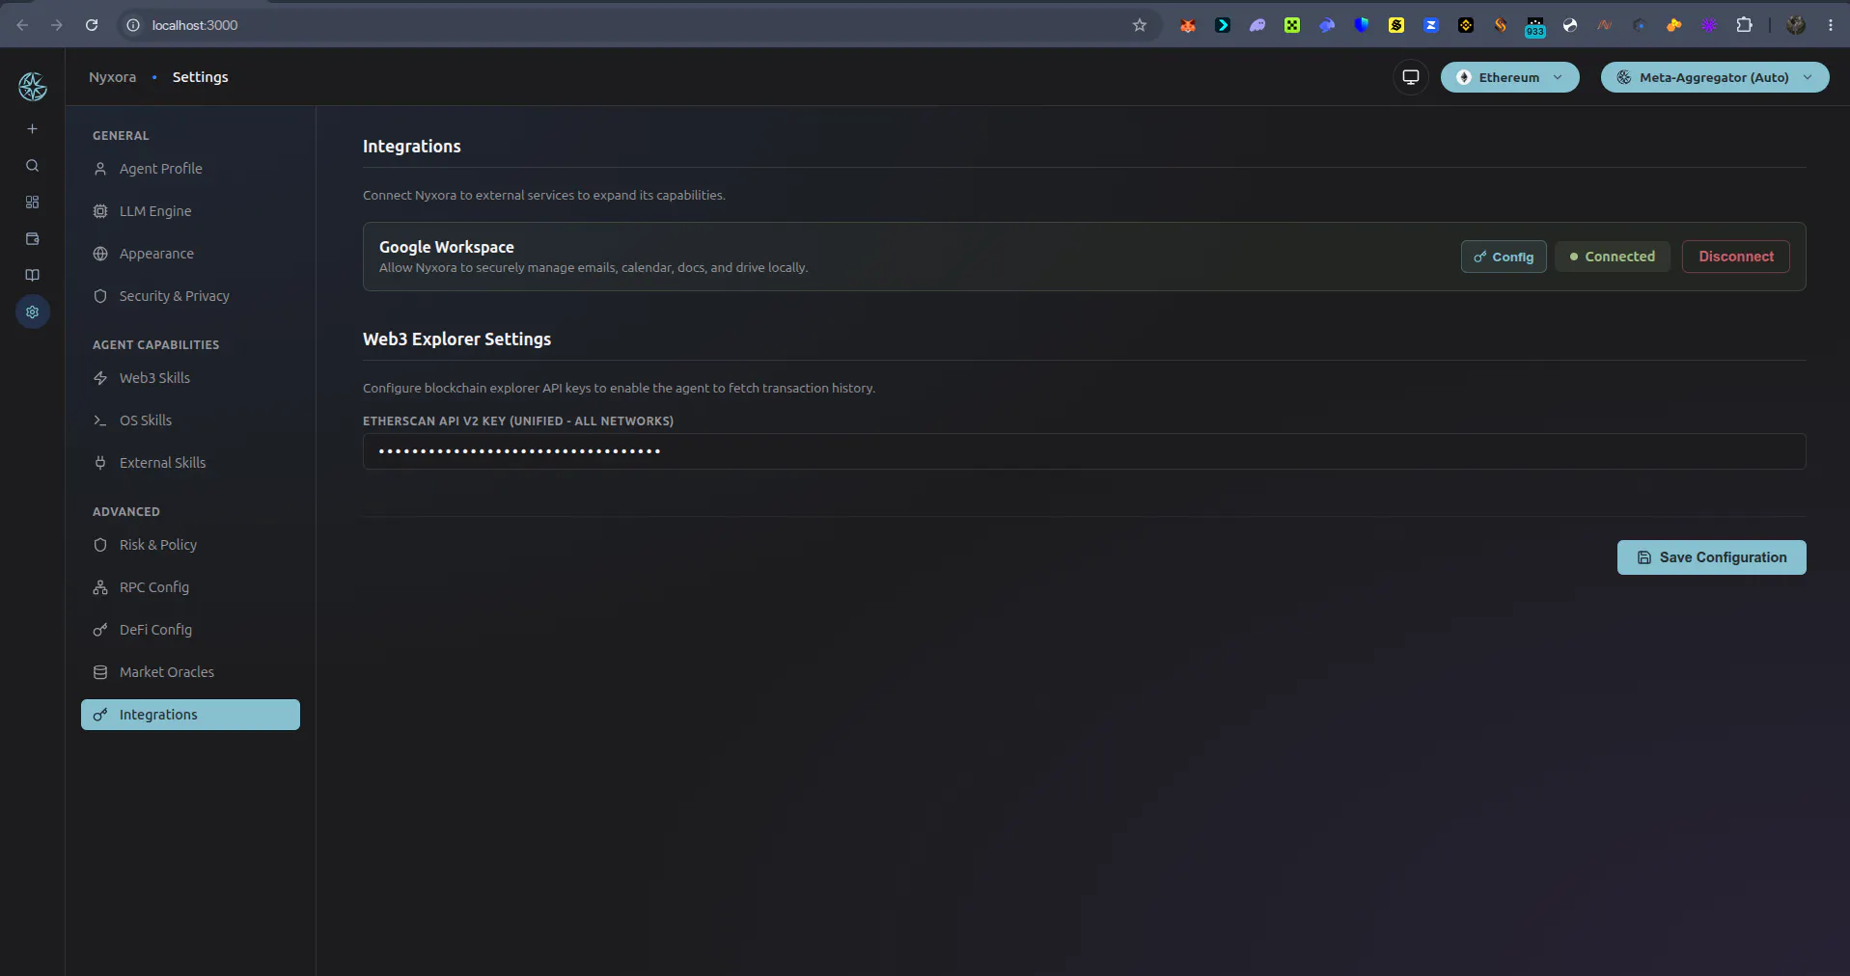The image size is (1850, 976).
Task: Reload the page
Action: [92, 25]
